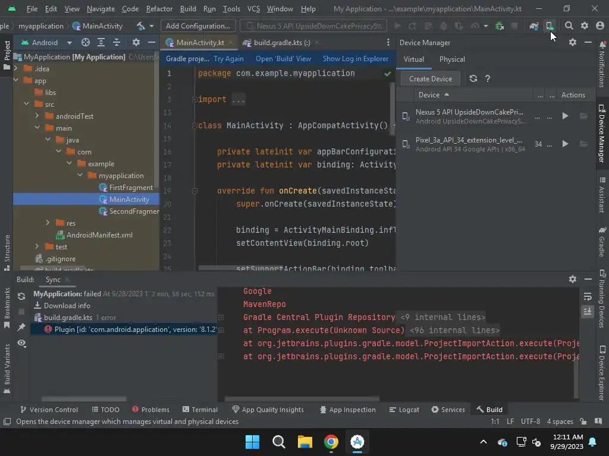Toggle Structure tool window
This screenshot has width=609, height=456.
[x=7, y=252]
